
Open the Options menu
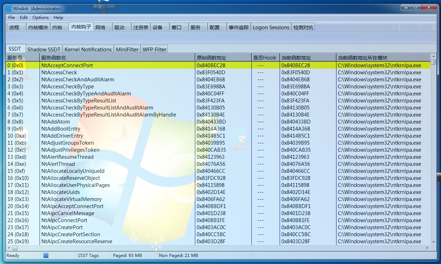(x=41, y=17)
